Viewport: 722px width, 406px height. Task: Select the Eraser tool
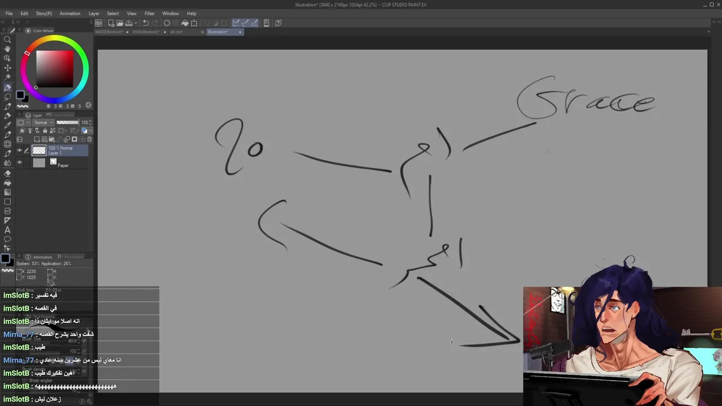tap(7, 173)
